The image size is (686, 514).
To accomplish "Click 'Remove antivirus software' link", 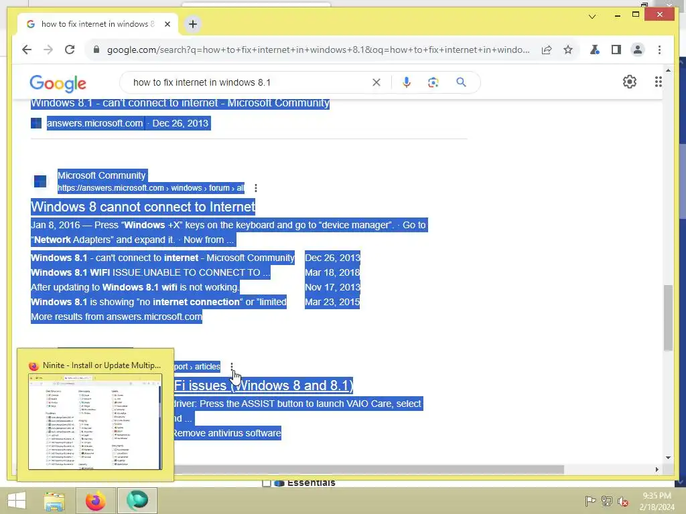I will [226, 433].
